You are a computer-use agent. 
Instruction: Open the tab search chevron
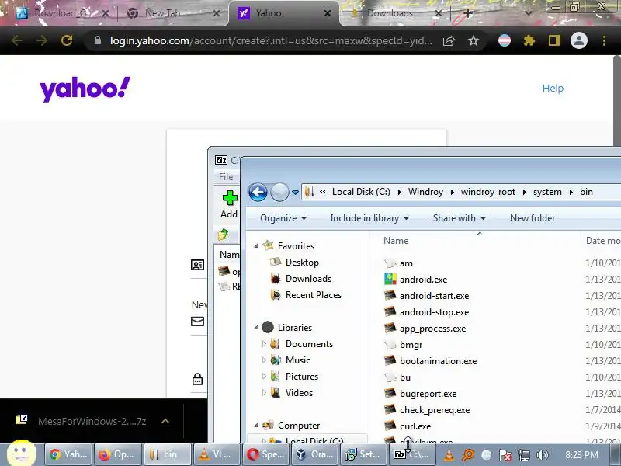(528, 13)
